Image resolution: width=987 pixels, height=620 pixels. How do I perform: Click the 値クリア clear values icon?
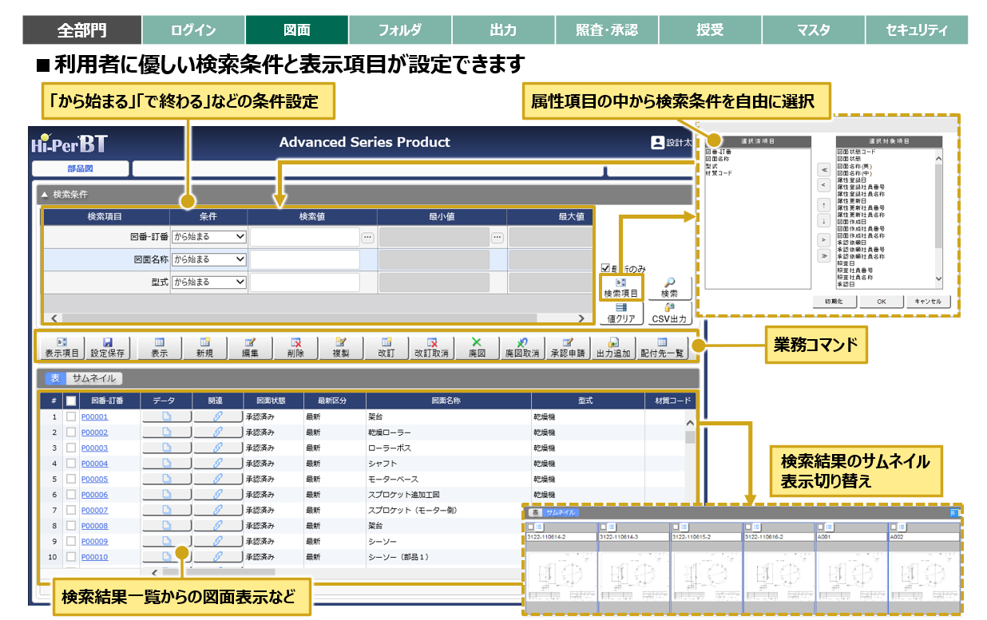(x=620, y=307)
